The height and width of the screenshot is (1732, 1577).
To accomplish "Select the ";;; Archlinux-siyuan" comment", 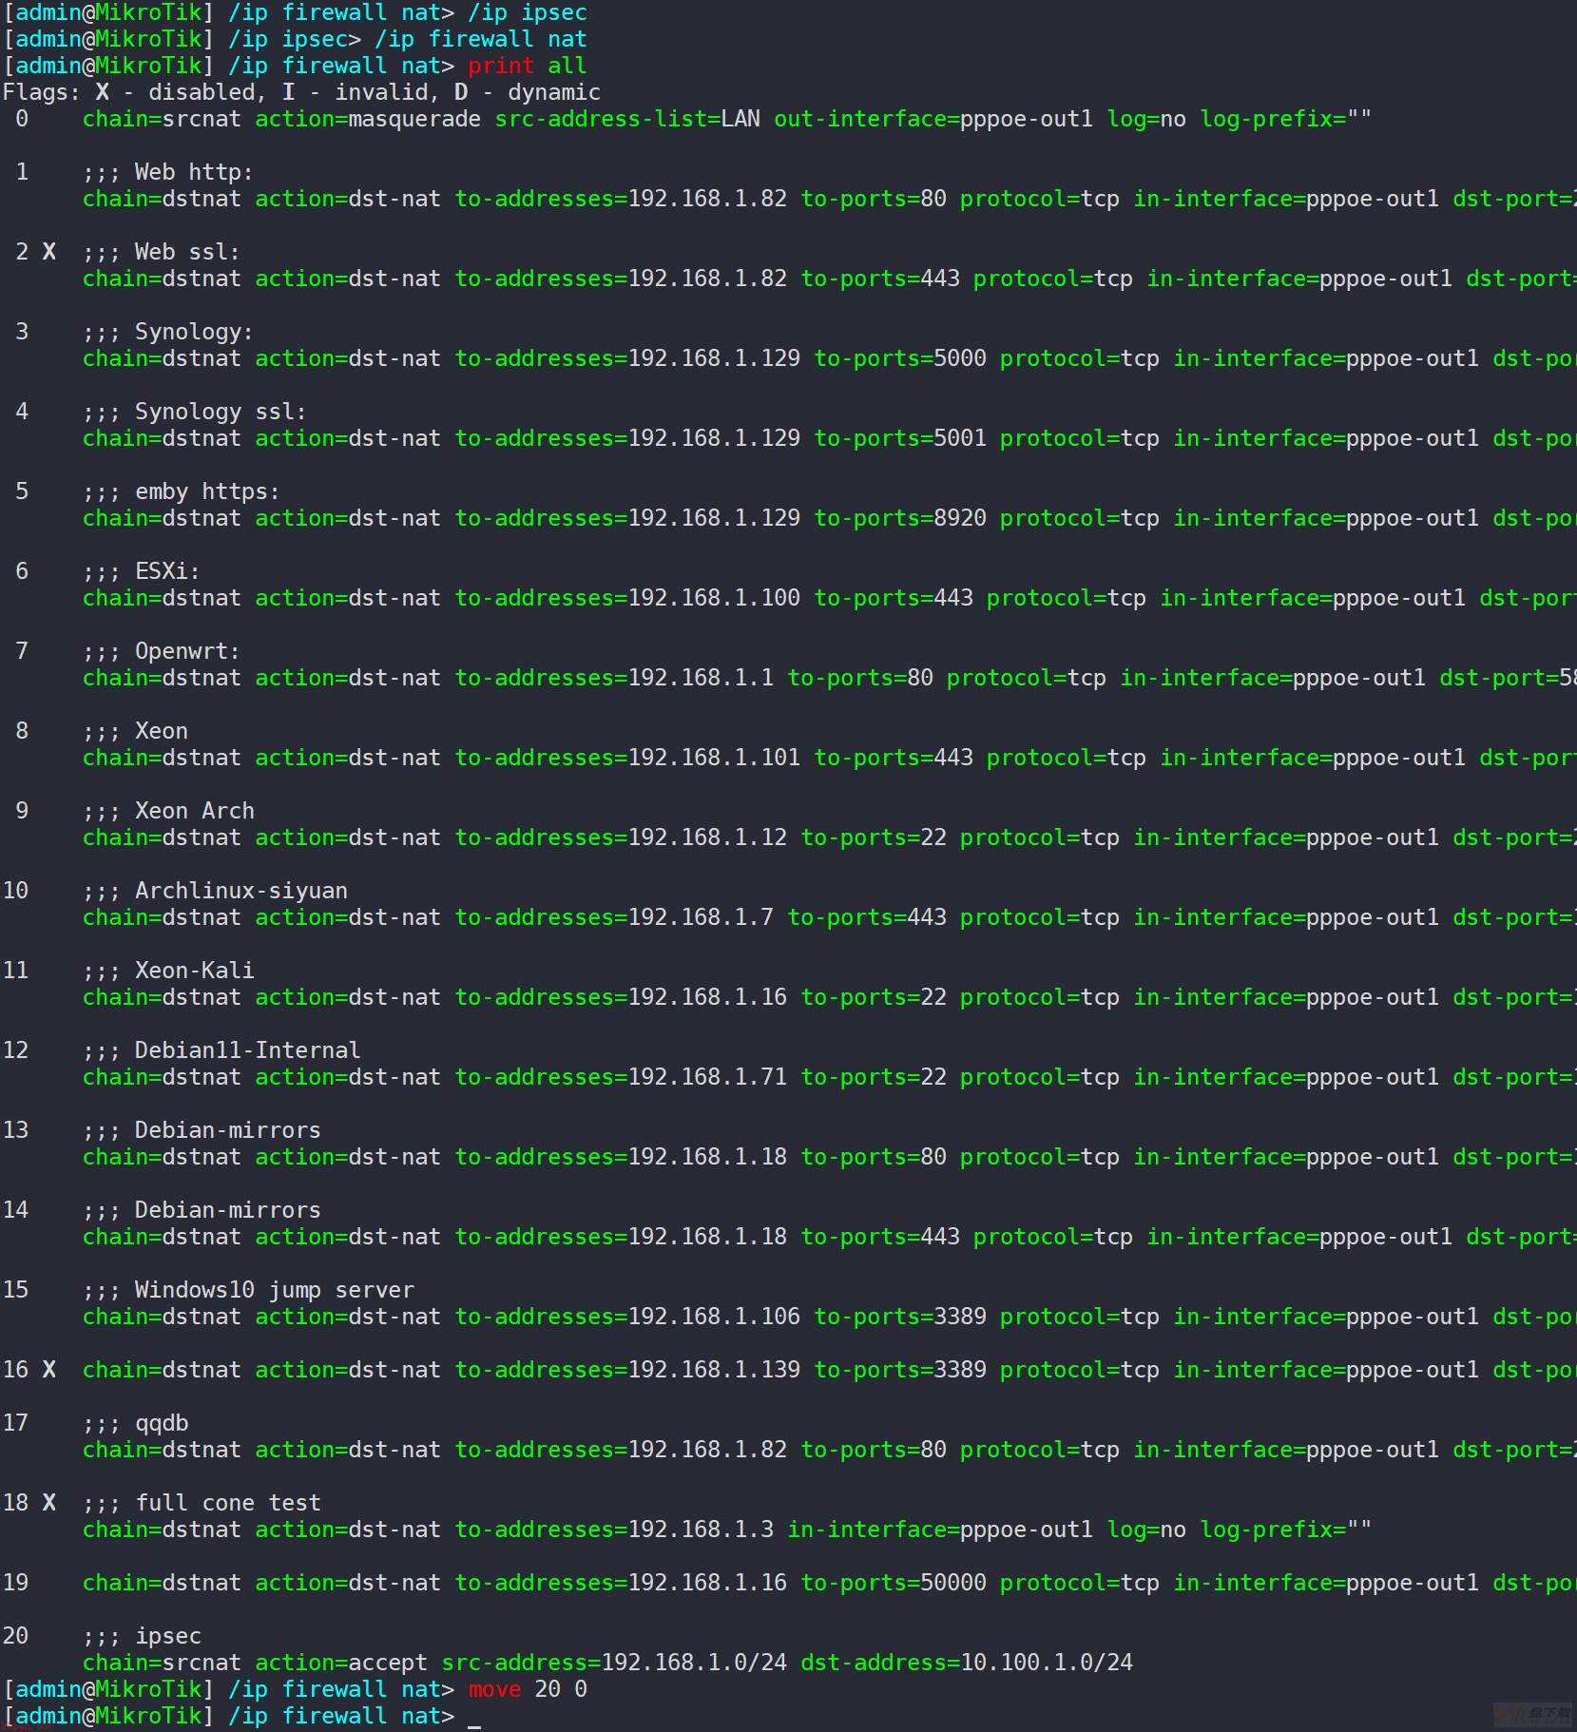I will click(x=215, y=891).
